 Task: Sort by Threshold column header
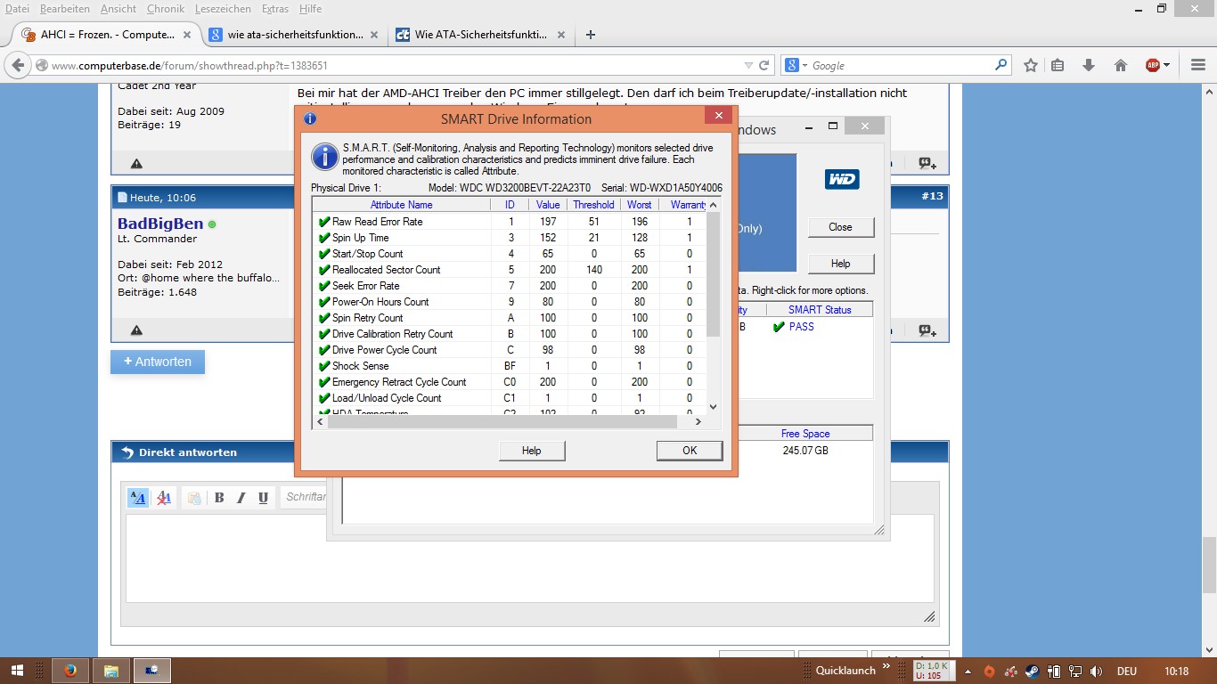coord(593,205)
